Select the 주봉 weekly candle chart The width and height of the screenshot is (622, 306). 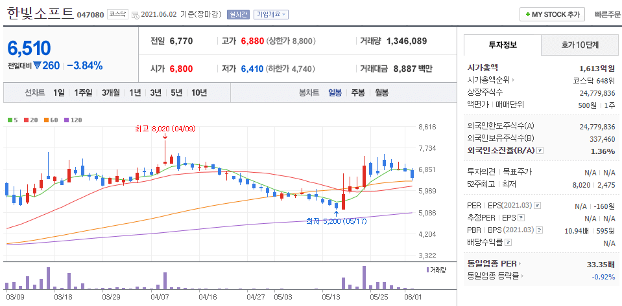(x=358, y=93)
